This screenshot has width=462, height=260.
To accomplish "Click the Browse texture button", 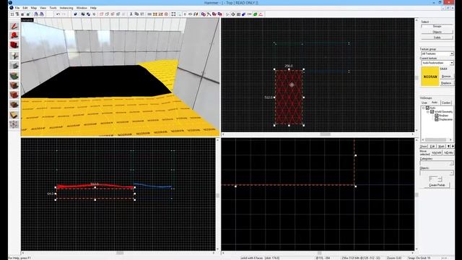I will click(447, 77).
